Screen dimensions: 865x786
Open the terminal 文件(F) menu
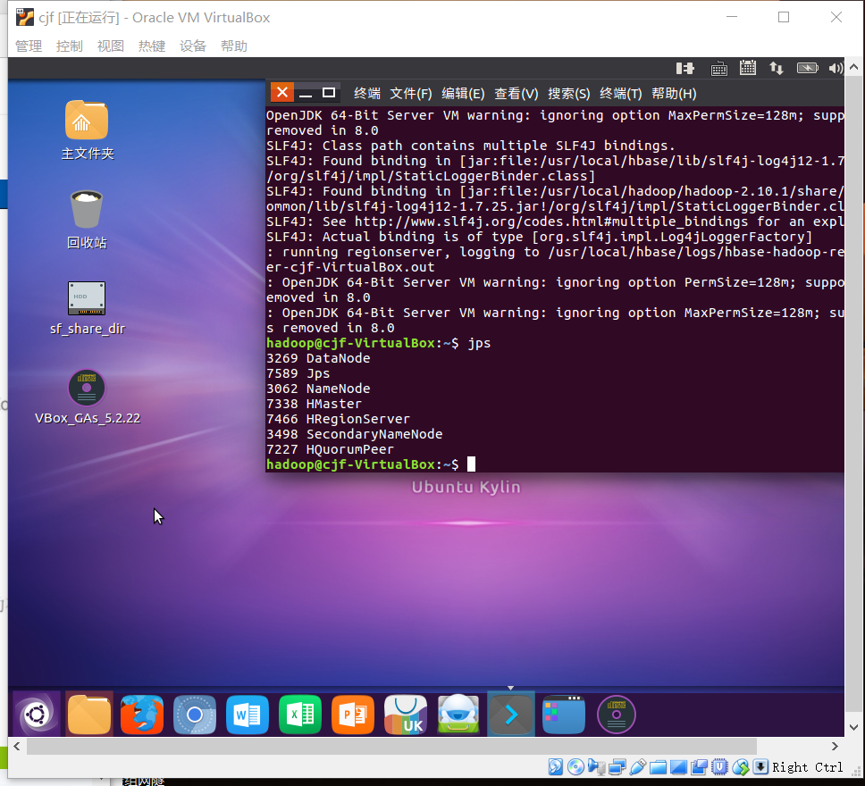click(x=411, y=94)
